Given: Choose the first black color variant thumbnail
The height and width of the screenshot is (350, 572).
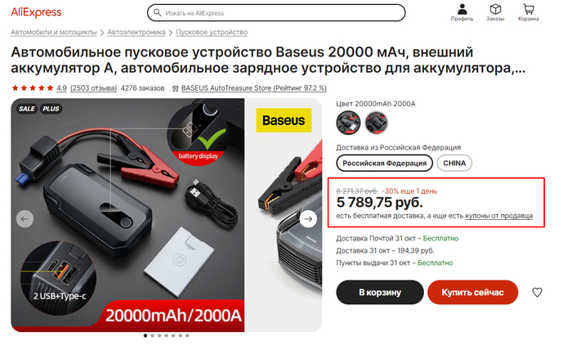Looking at the screenshot, I should click(x=348, y=123).
